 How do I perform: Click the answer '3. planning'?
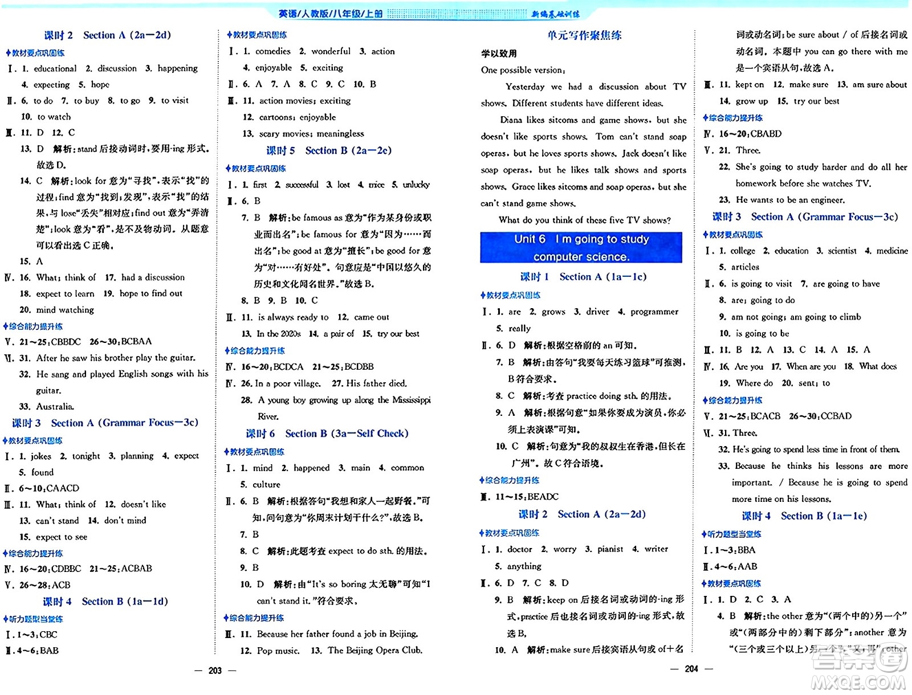point(131,456)
